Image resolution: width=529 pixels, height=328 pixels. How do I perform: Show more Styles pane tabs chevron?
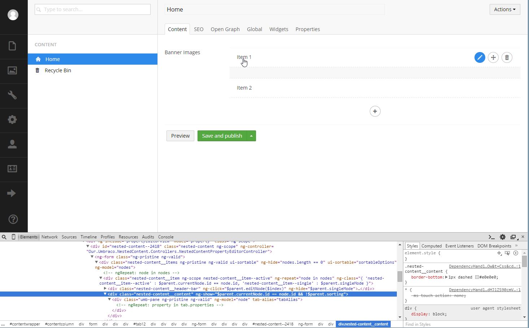516,246
